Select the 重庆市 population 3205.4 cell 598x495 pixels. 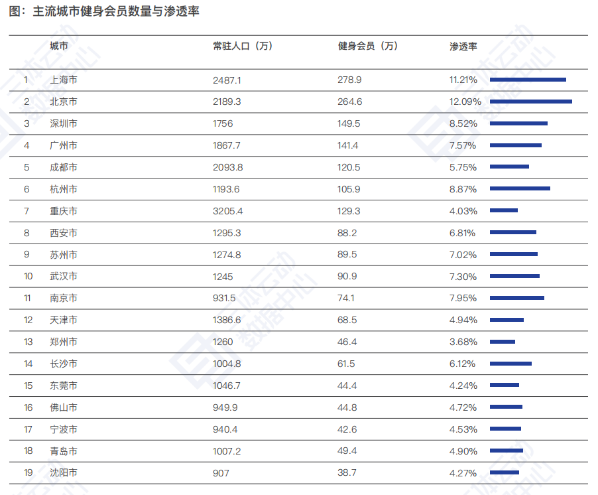tap(227, 211)
